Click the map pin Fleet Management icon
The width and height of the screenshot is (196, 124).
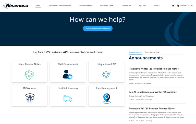pos(107,99)
